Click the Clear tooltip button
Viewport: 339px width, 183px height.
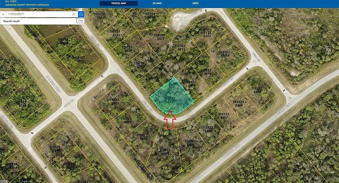point(81,21)
